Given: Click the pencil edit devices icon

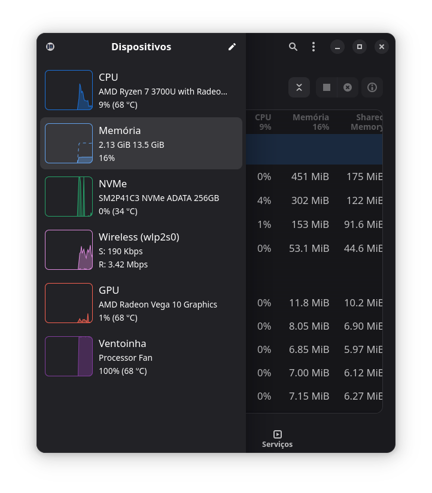Looking at the screenshot, I should point(232,47).
